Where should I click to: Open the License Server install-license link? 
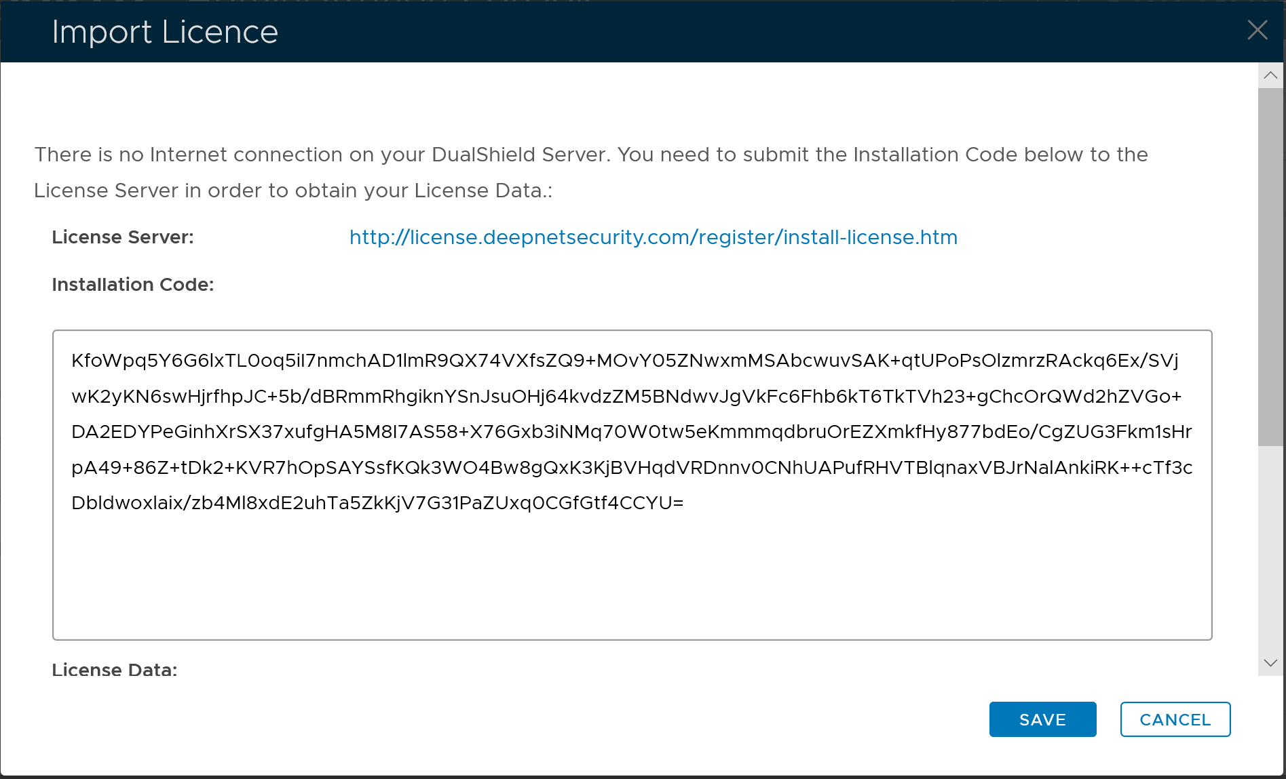pyautogui.click(x=653, y=237)
